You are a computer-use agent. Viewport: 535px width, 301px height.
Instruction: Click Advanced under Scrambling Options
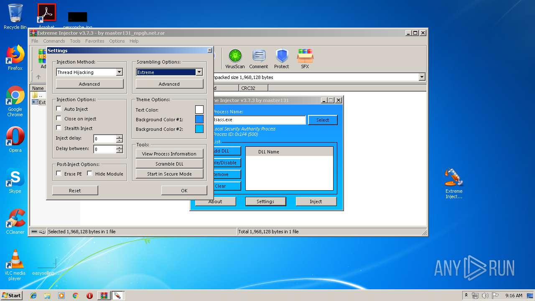169,84
